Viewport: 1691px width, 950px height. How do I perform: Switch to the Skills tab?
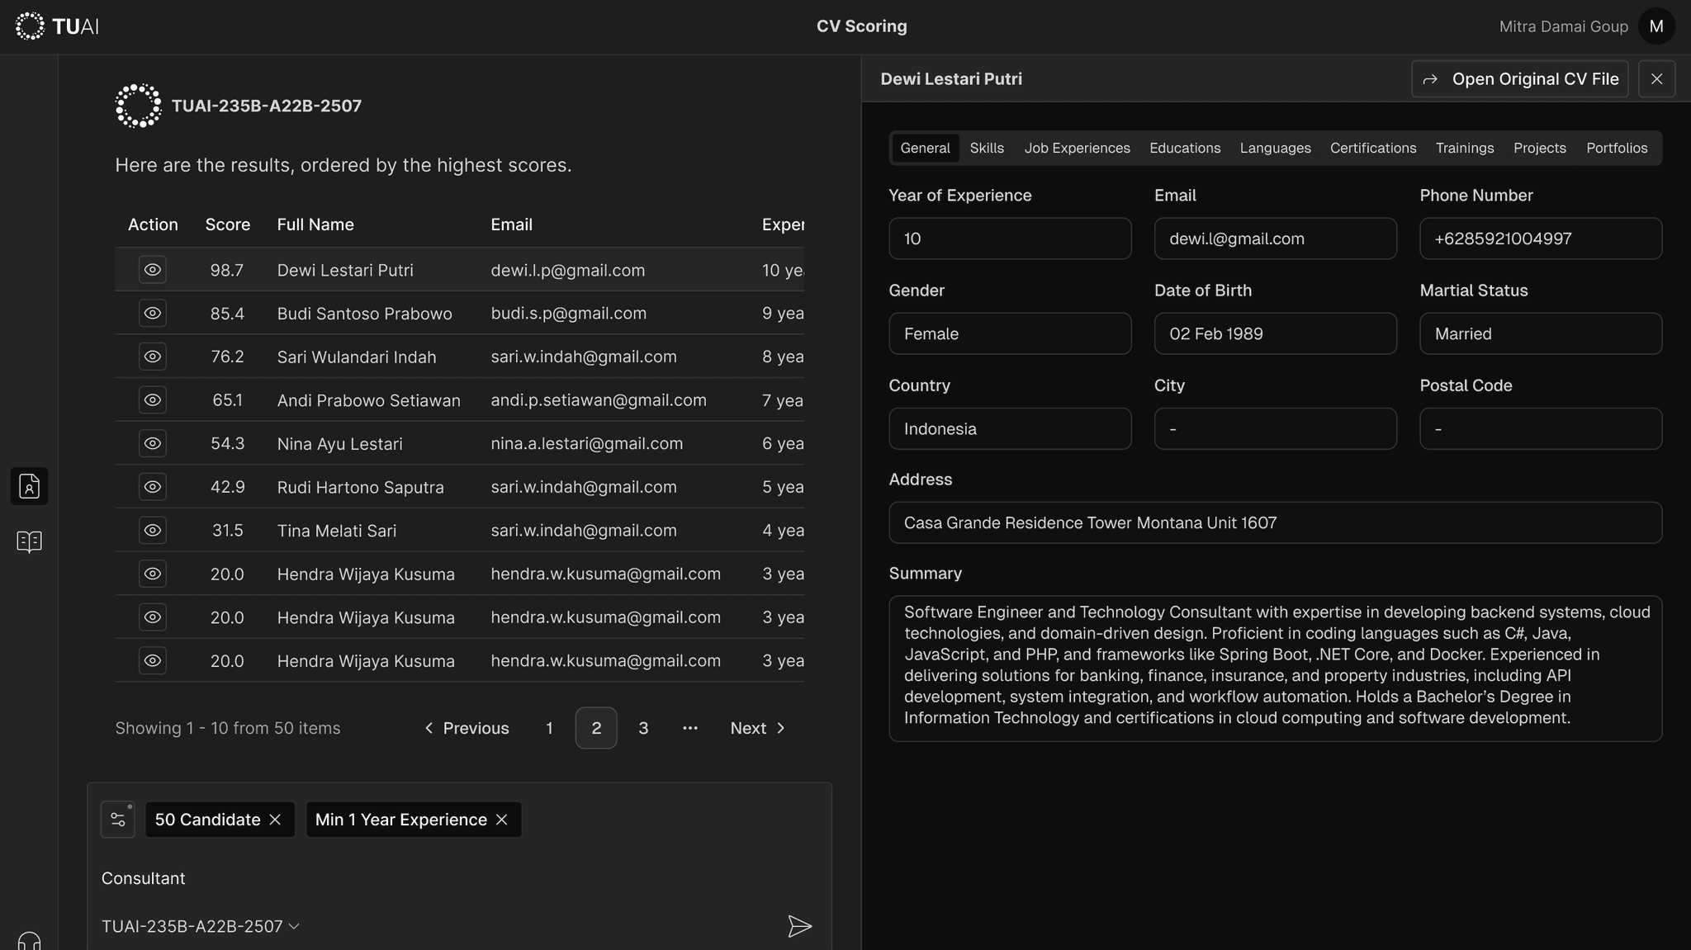point(987,149)
